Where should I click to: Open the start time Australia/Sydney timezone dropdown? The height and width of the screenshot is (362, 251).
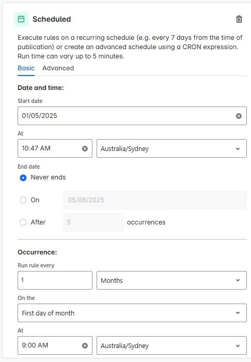point(171,148)
